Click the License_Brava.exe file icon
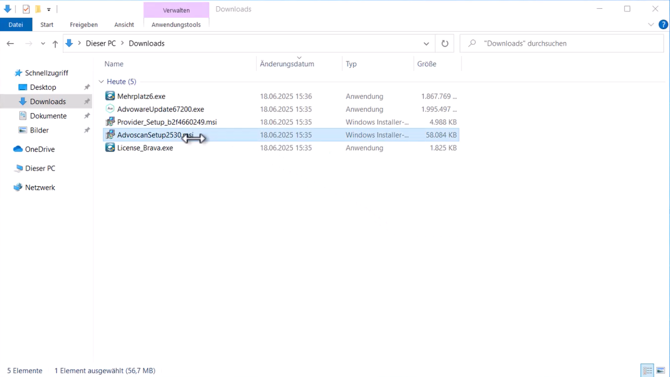This screenshot has height=377, width=670. [110, 148]
